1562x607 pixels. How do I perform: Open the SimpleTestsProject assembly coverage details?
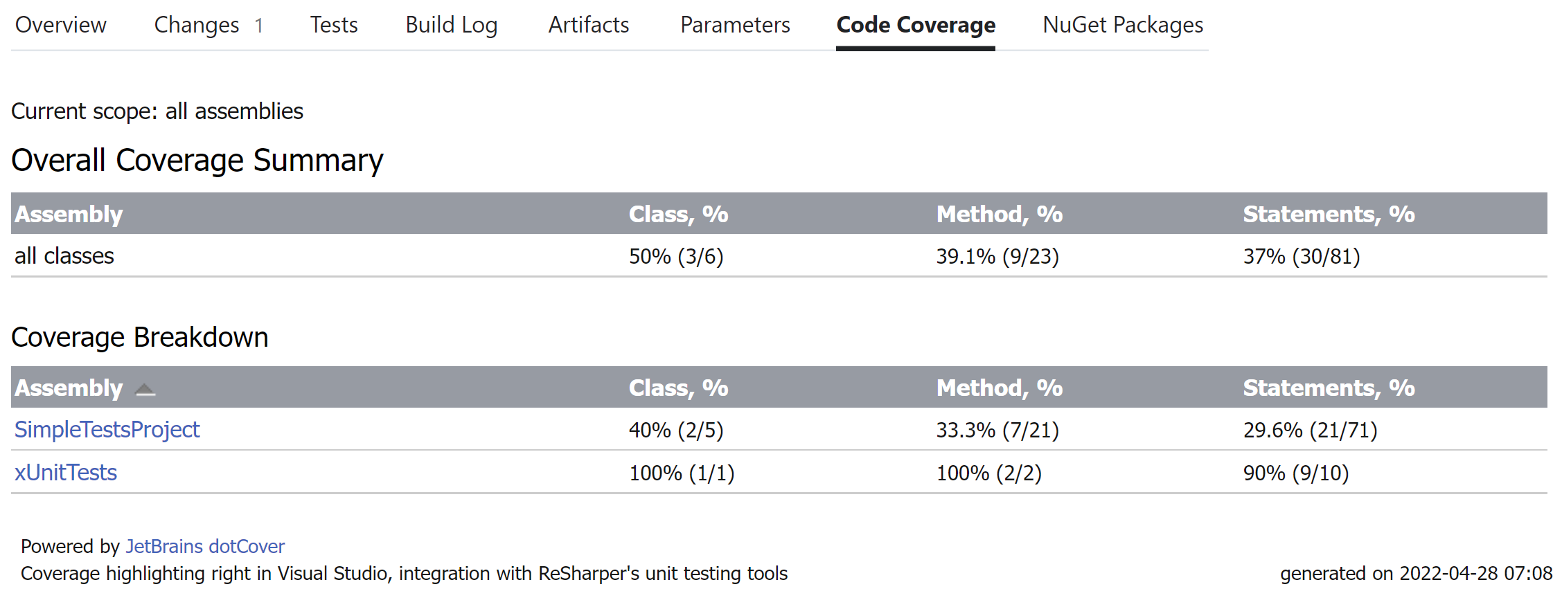107,430
